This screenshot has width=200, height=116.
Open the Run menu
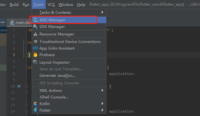tap(26, 5)
